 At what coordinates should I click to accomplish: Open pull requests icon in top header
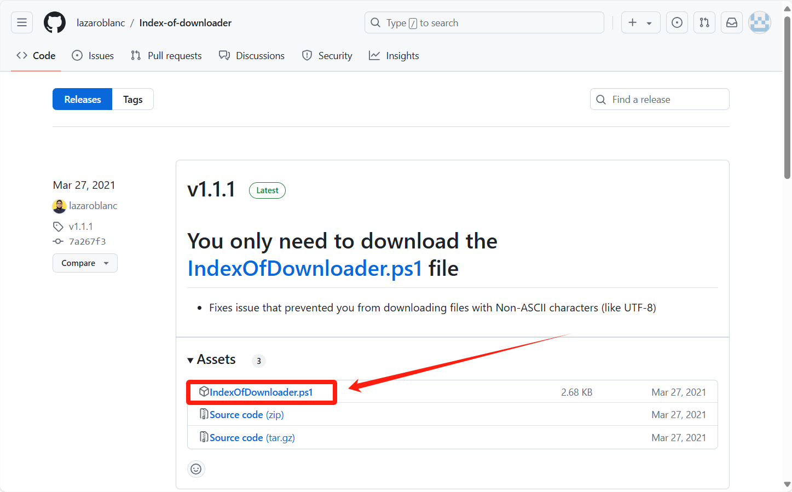click(704, 22)
